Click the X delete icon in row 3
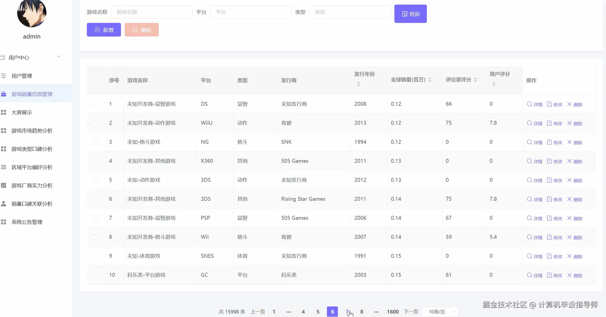Viewport: 606px width, 317px height. tap(570, 142)
